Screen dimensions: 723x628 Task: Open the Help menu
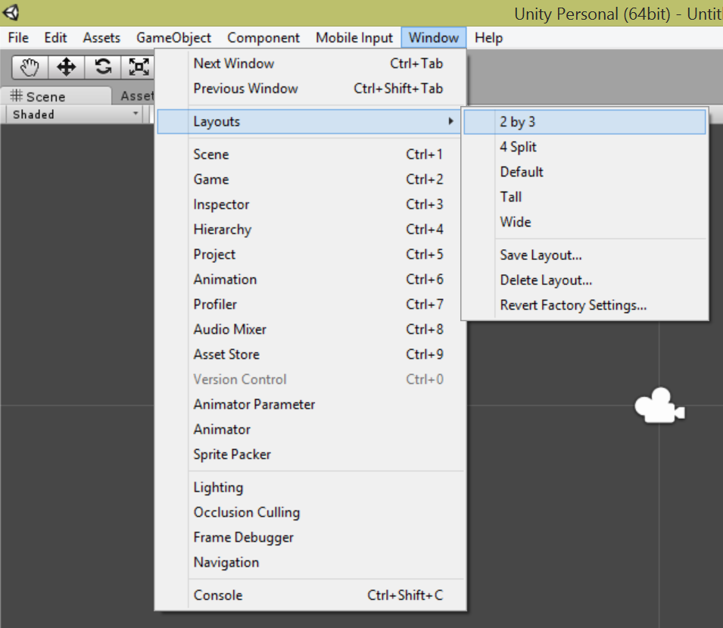(x=488, y=37)
